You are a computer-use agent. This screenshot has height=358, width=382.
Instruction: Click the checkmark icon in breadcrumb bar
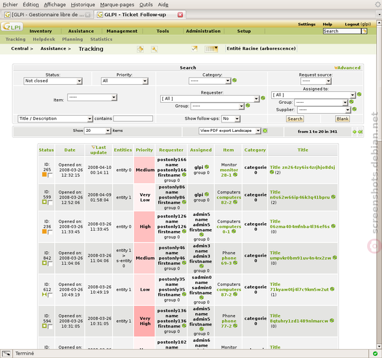(194, 49)
